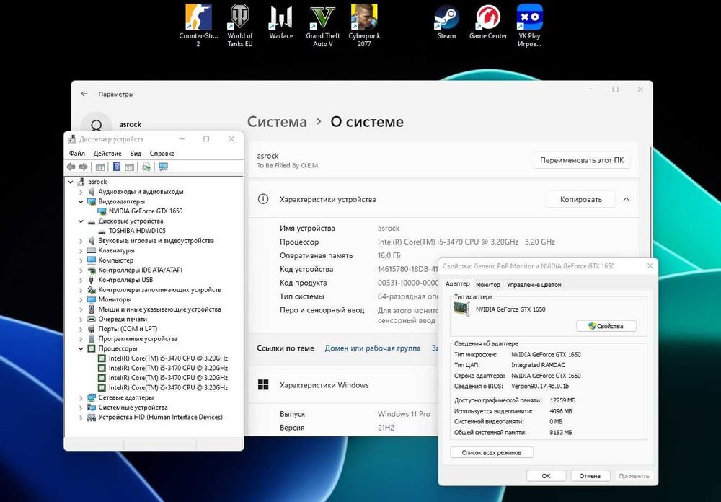
Task: Click Version90.17.4d.0.1b BIOS value
Action: coord(540,386)
